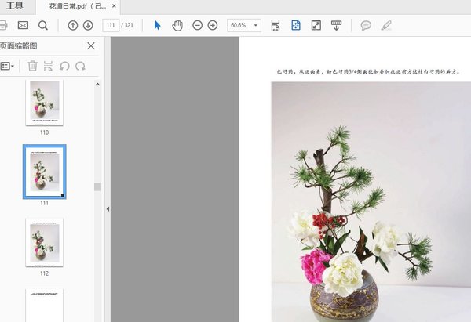This screenshot has height=322, width=471.
Task: Rotate page clockwise
Action: (x=80, y=66)
